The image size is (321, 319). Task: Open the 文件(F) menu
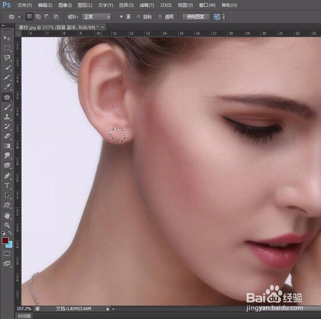tap(25, 5)
